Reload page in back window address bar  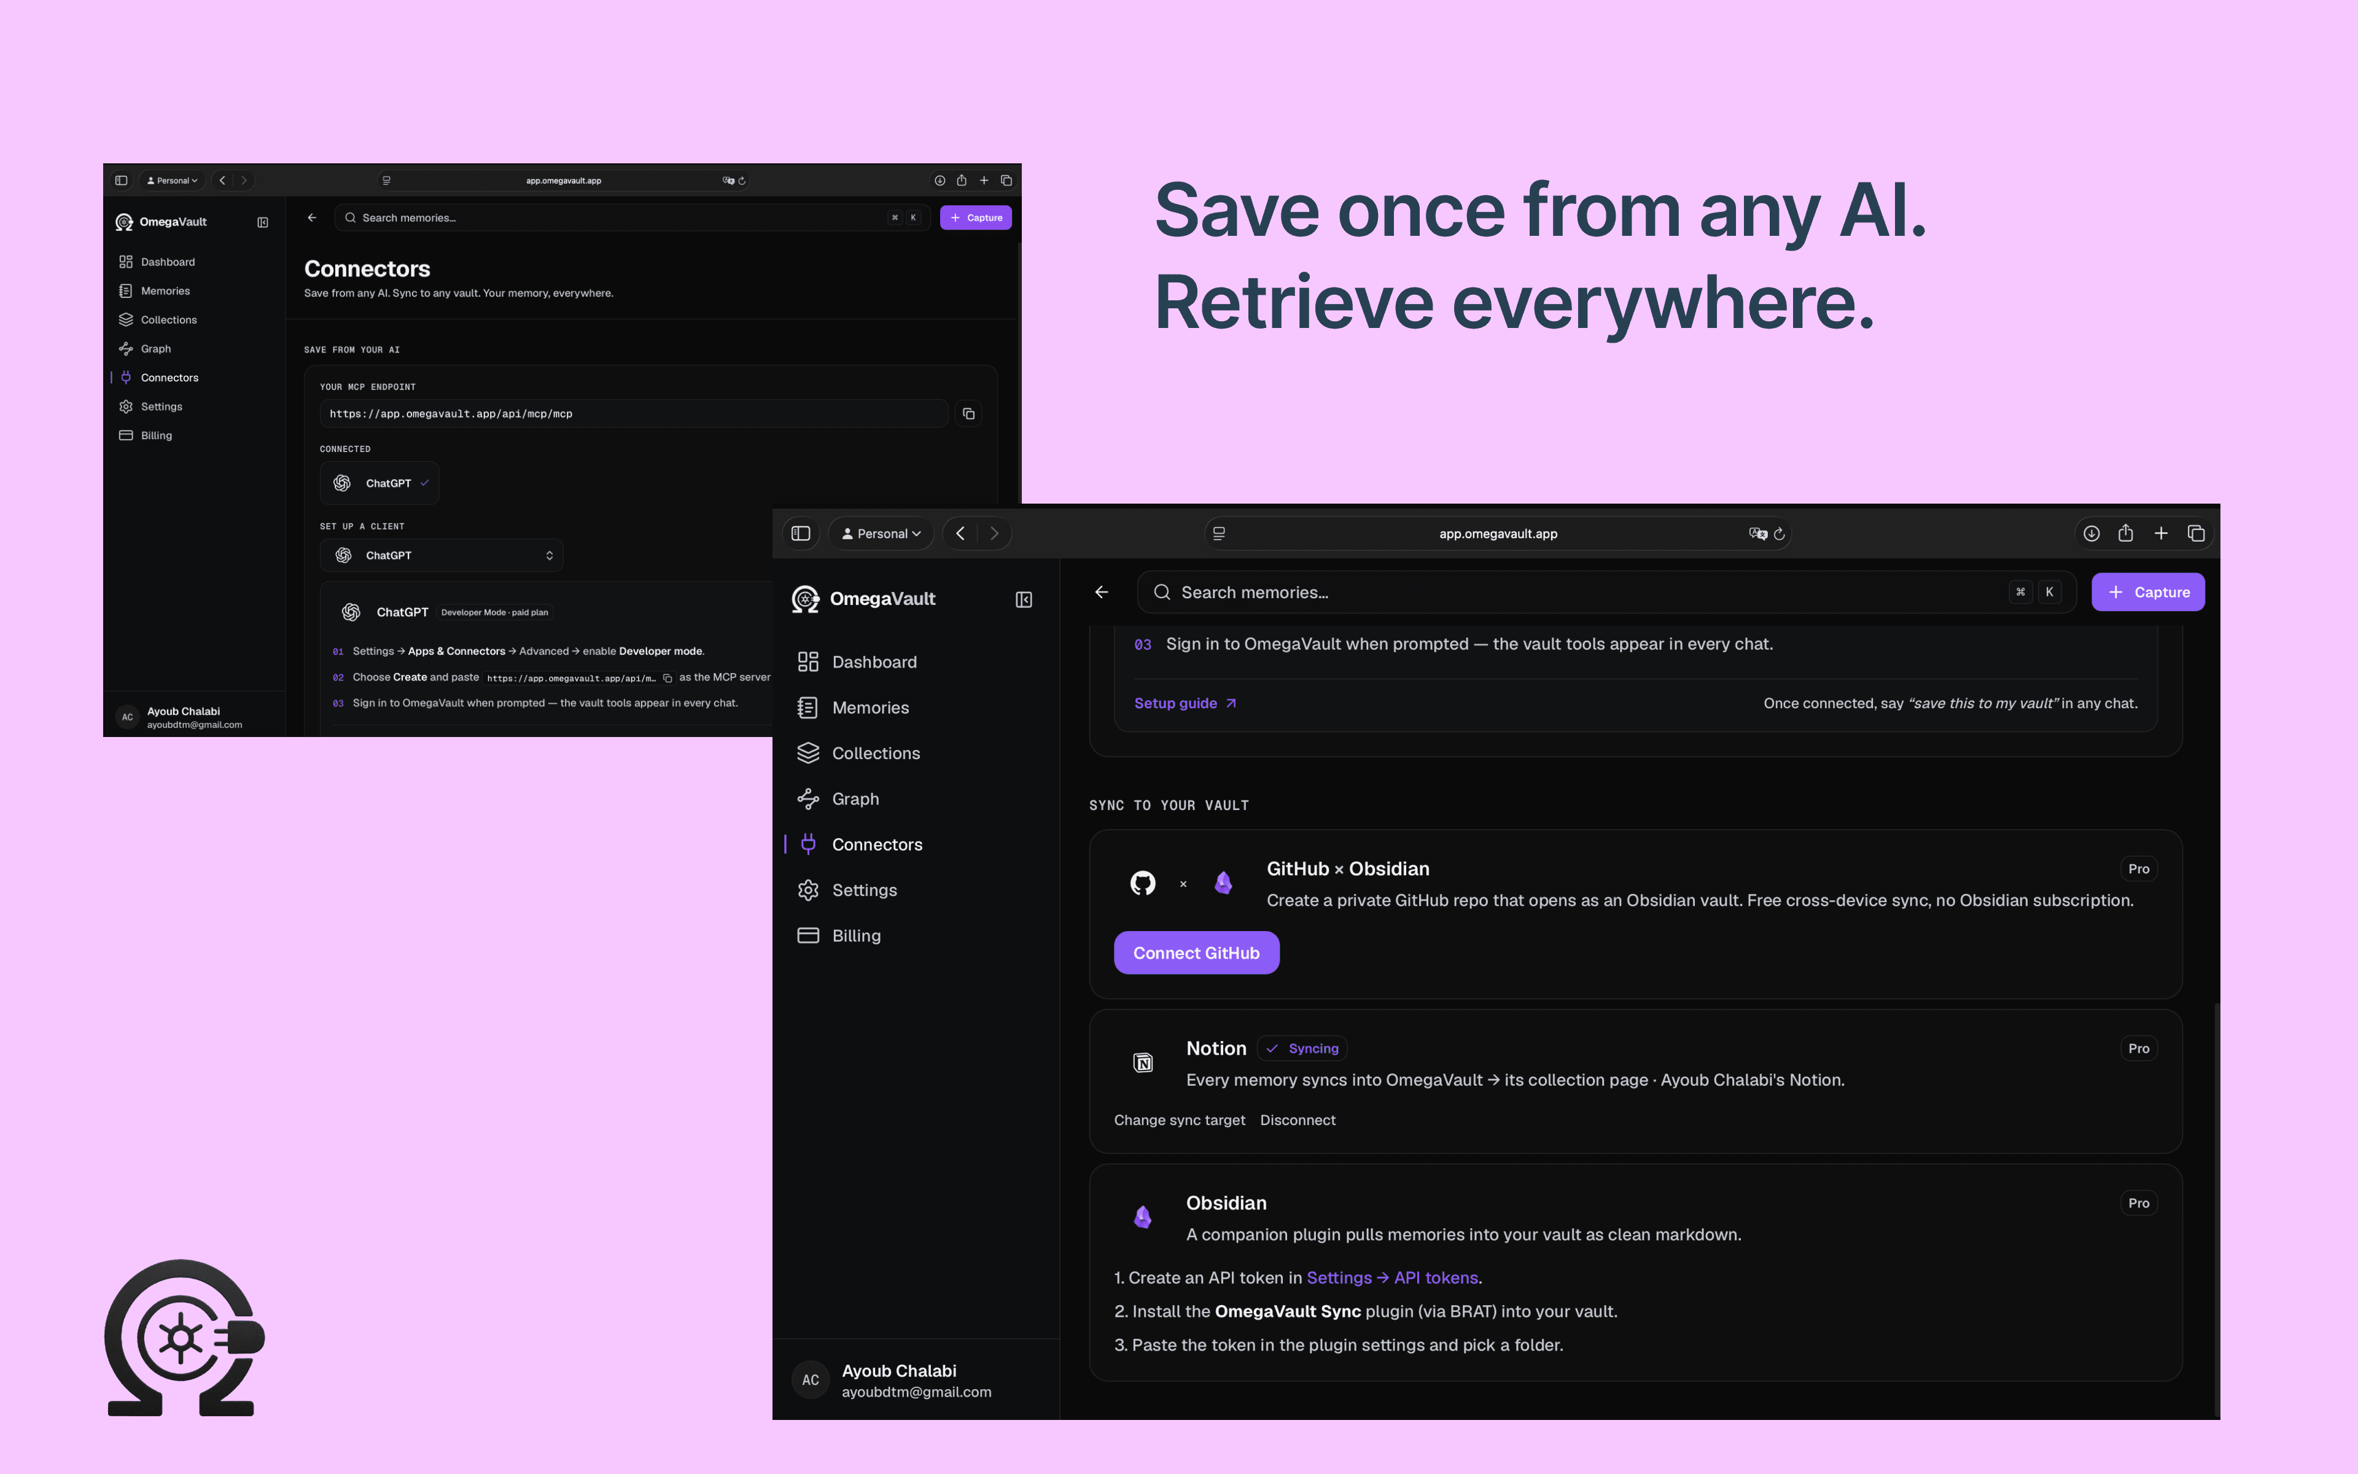[x=742, y=181]
